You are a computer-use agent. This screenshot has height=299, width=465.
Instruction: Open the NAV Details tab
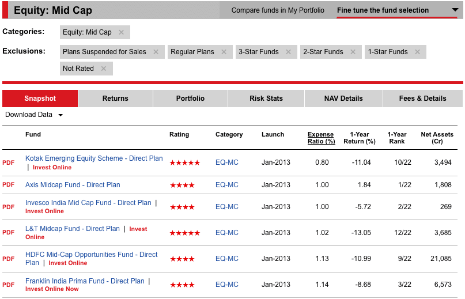[x=343, y=99]
